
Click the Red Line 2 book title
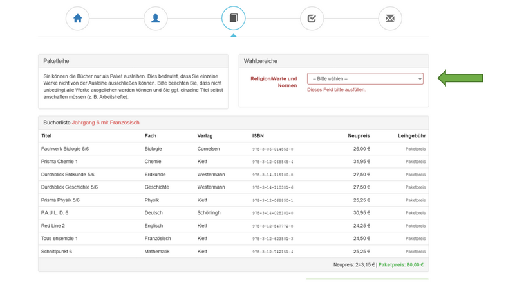coord(53,226)
